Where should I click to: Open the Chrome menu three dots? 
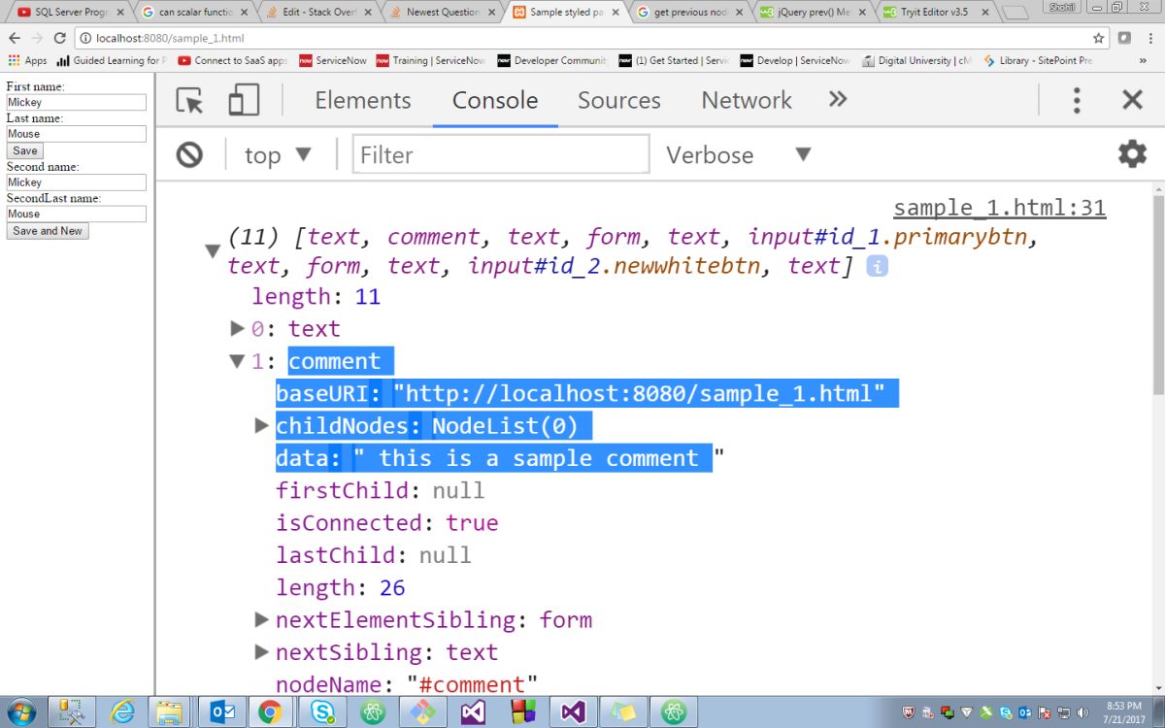pyautogui.click(x=1150, y=38)
